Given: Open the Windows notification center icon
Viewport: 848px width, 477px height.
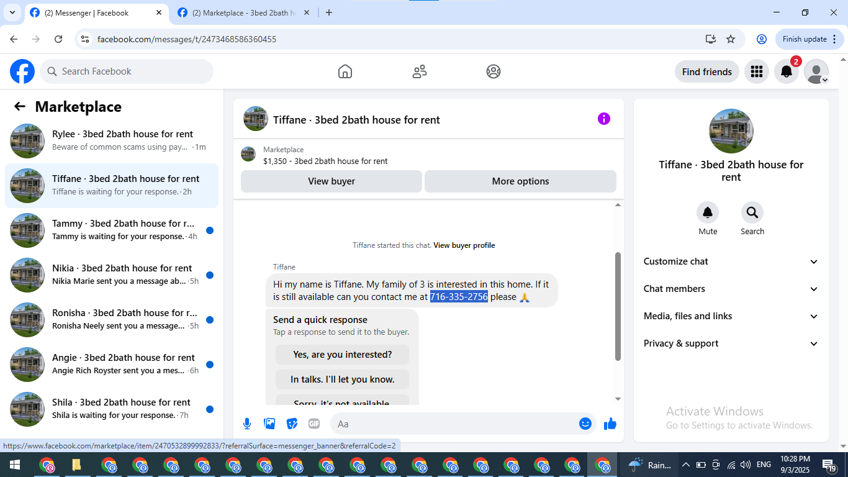Looking at the screenshot, I should click(829, 465).
